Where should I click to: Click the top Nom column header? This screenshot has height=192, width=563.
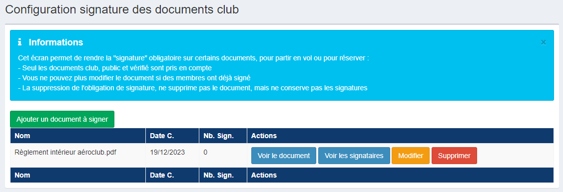[x=78, y=136]
